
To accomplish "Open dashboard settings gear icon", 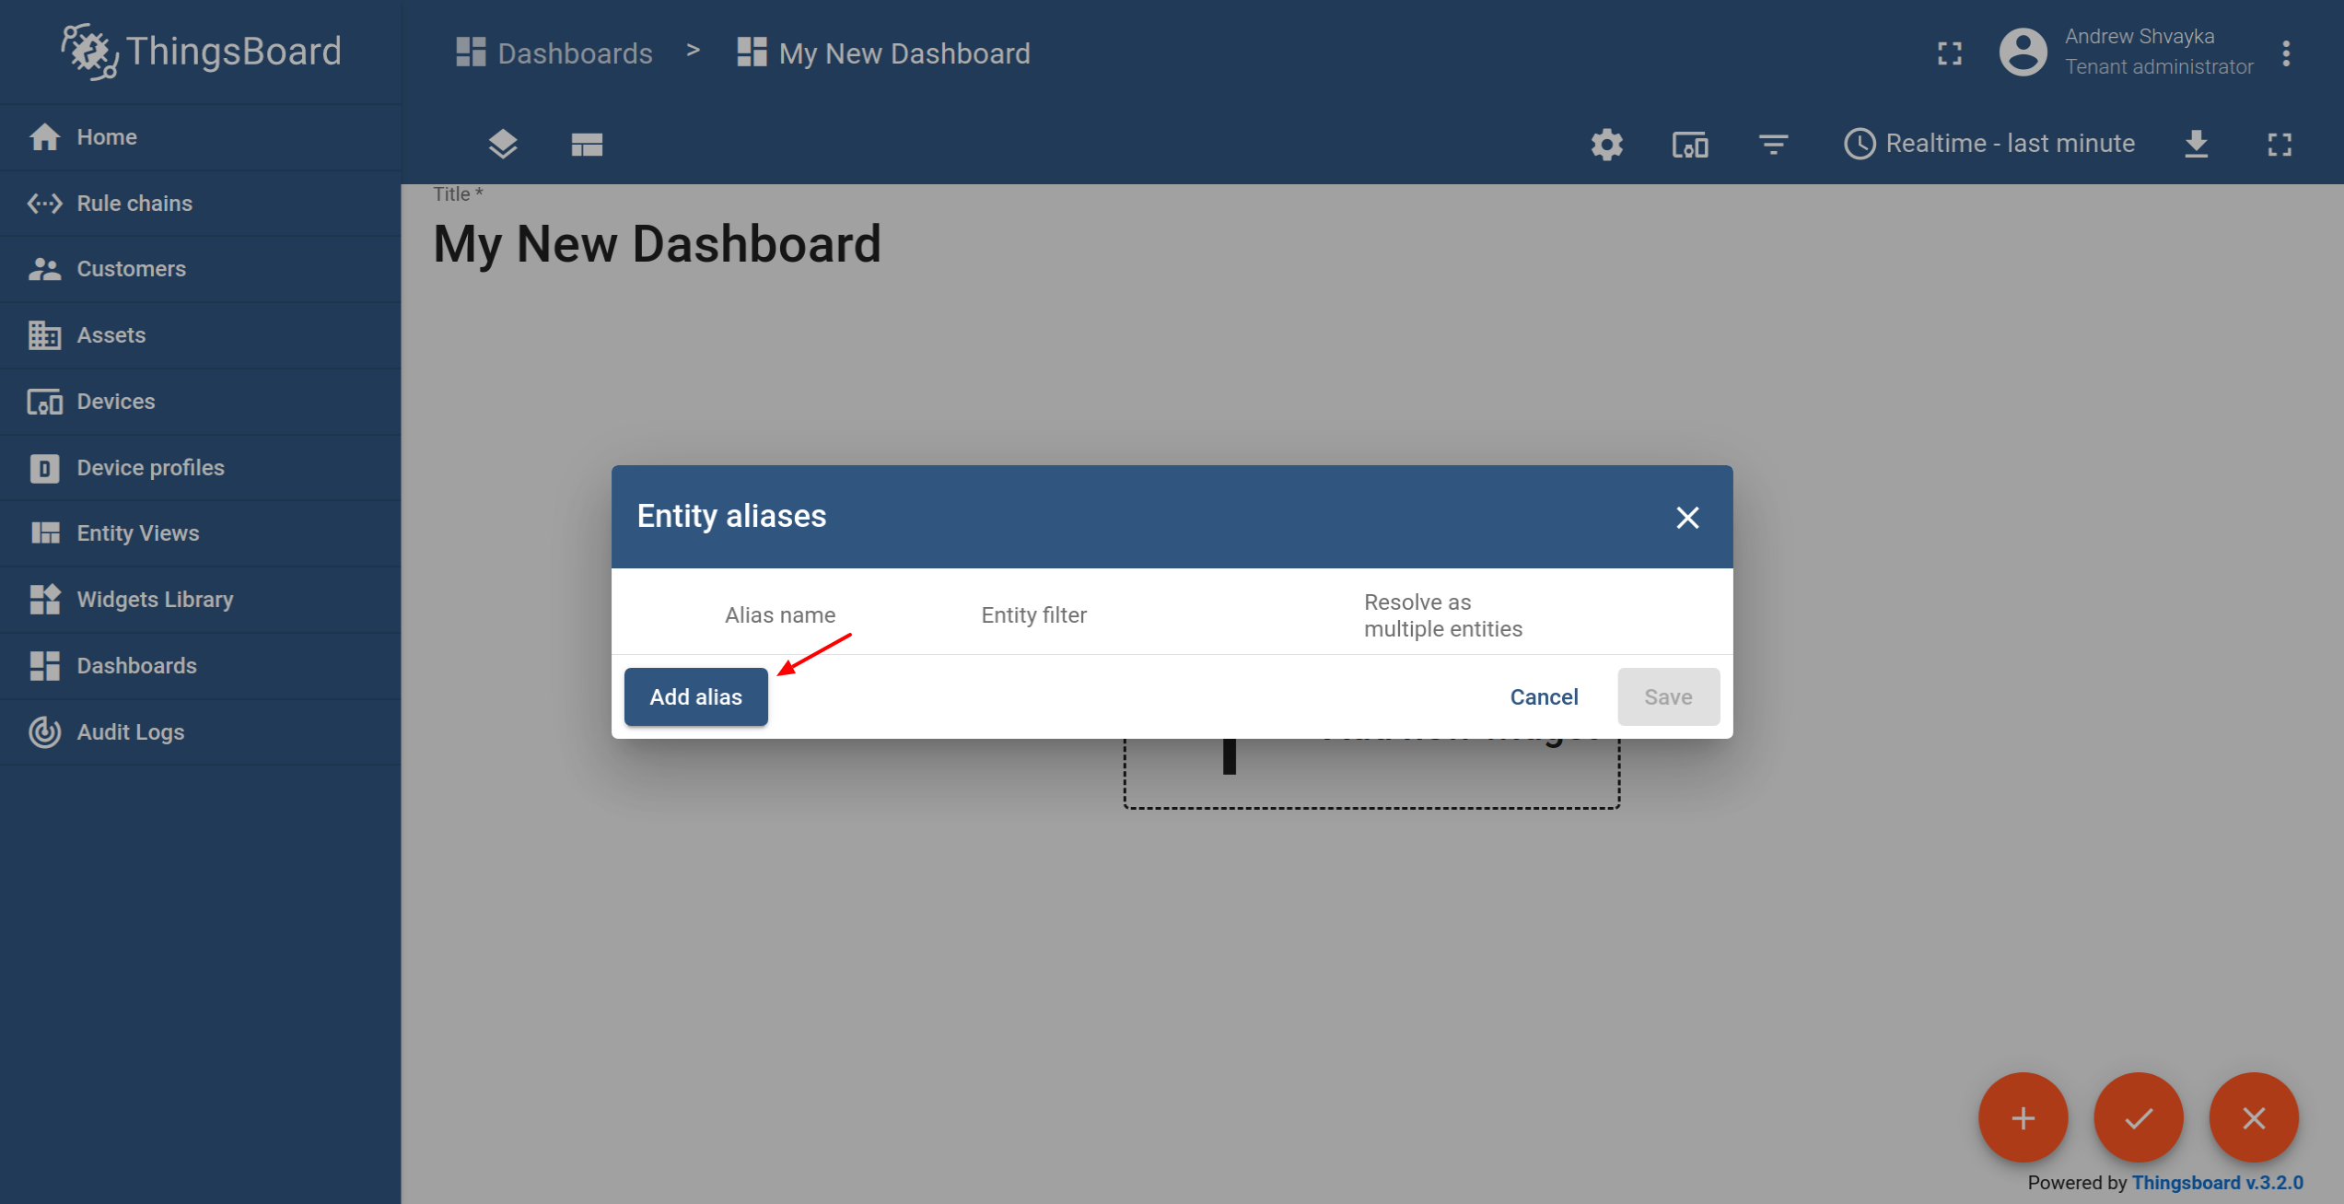I will tap(1606, 145).
